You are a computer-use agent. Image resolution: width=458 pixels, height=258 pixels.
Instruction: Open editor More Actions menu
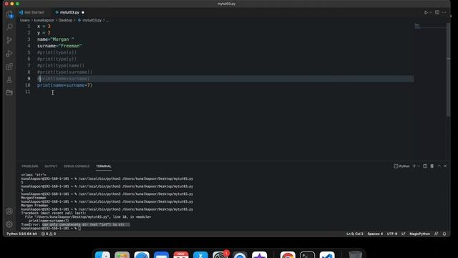(444, 13)
